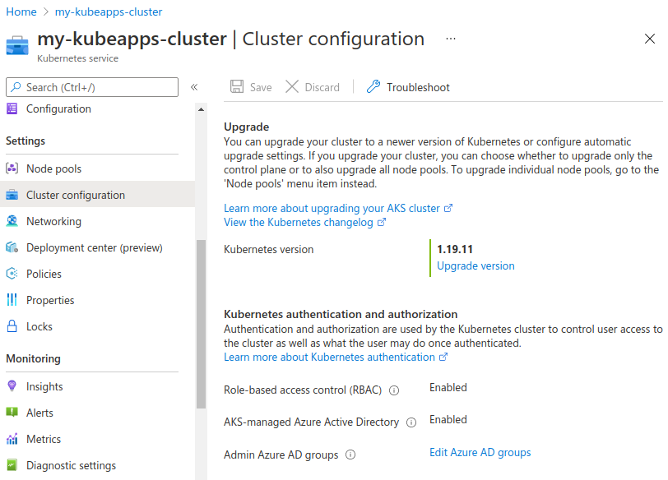Open my-kubeapps-cluster breadcrumb link
Image resolution: width=668 pixels, height=480 pixels.
[109, 12]
